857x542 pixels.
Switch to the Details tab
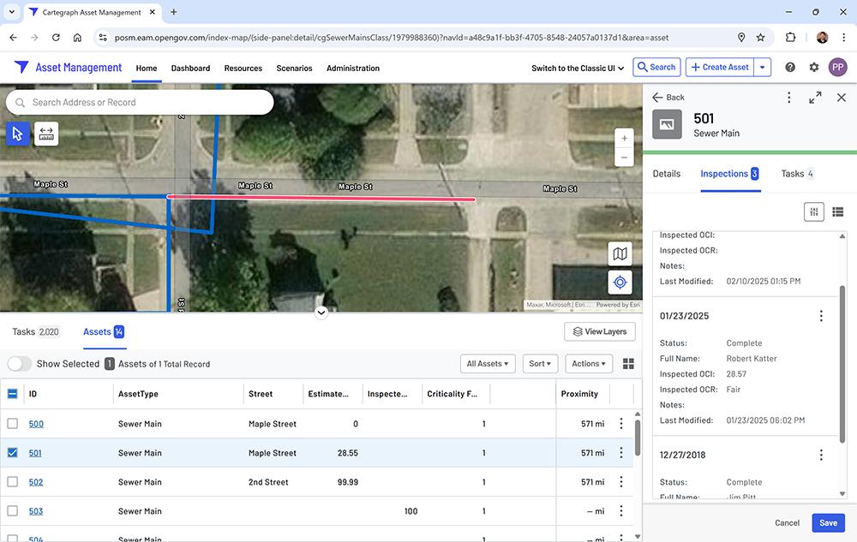point(666,174)
